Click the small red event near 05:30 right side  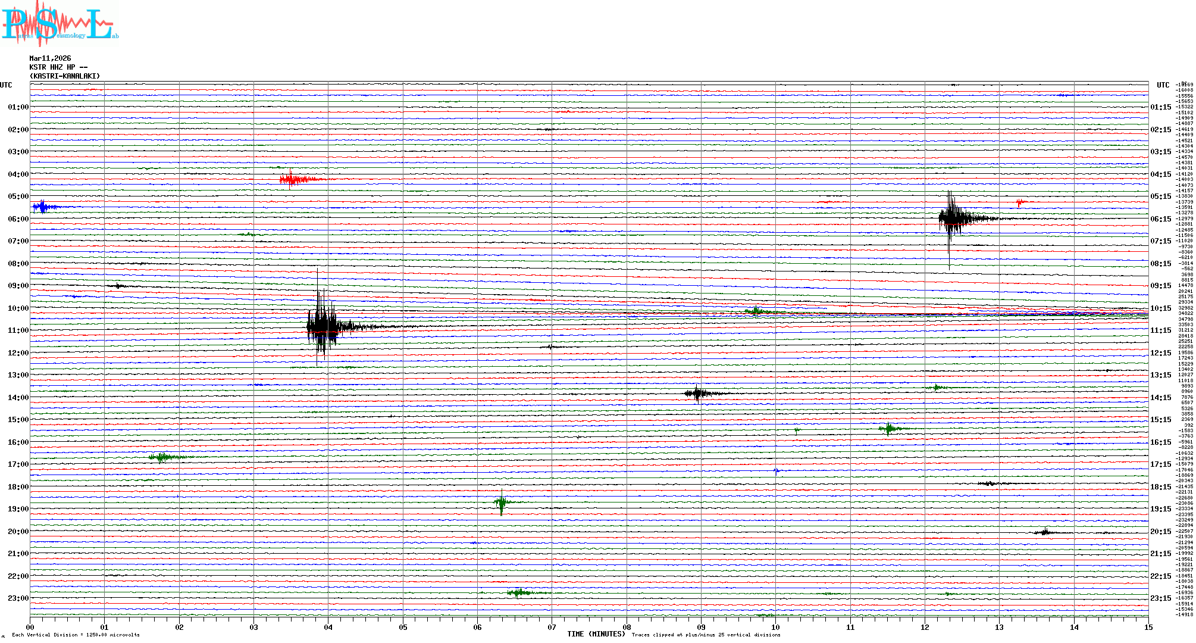pos(1020,202)
